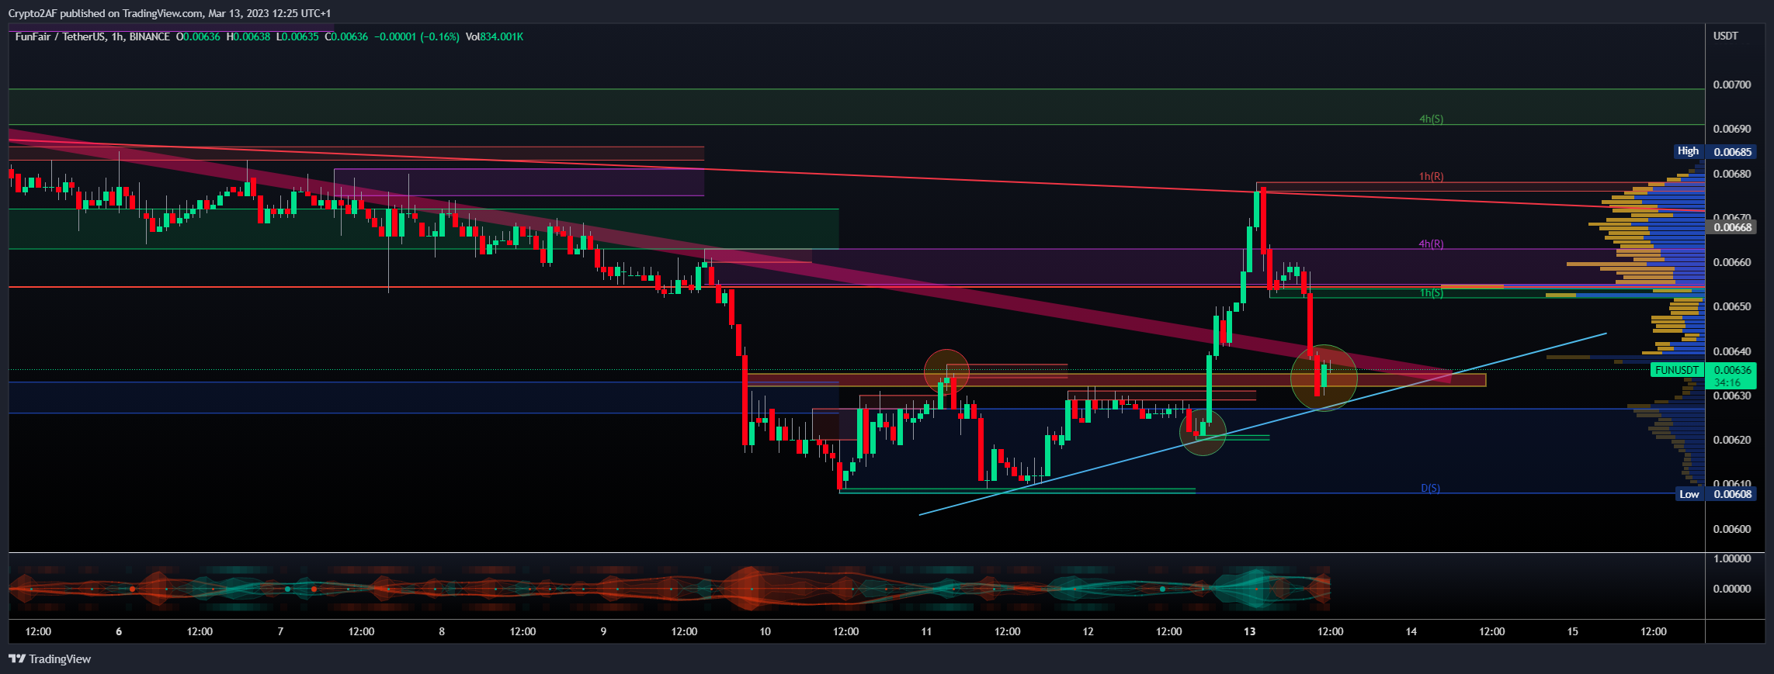
Task: Click the 1.00000 indicator scale value
Action: pyautogui.click(x=1732, y=558)
